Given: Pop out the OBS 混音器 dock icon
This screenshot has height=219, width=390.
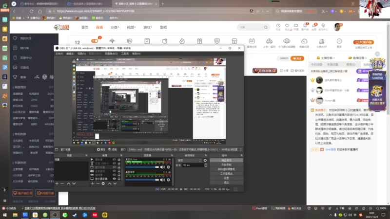Looking at the screenshot, I should point(172,155).
